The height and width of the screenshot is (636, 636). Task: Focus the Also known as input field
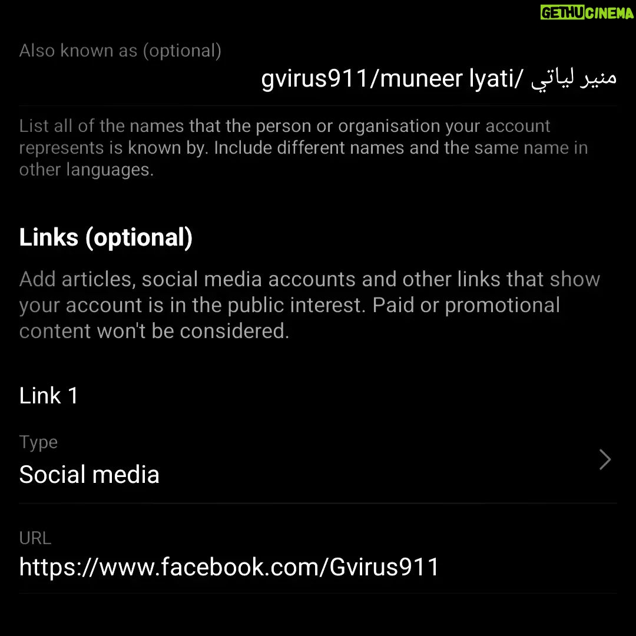click(x=318, y=79)
